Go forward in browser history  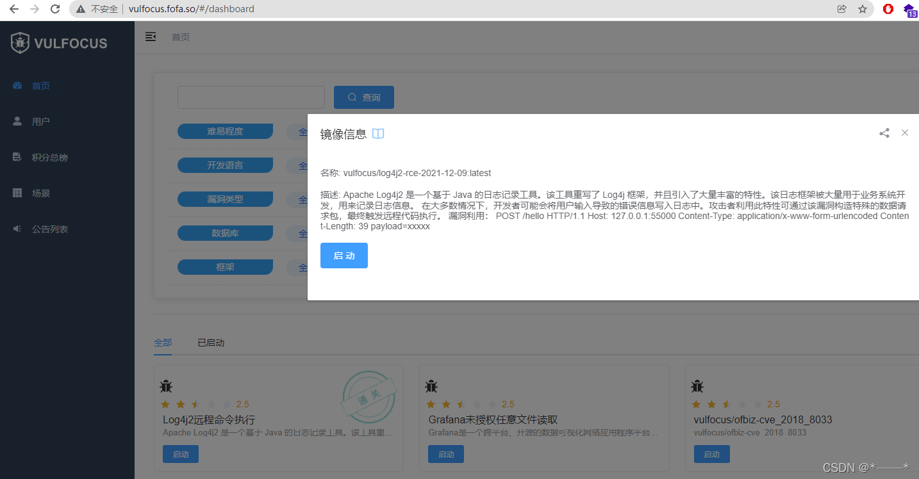(35, 9)
